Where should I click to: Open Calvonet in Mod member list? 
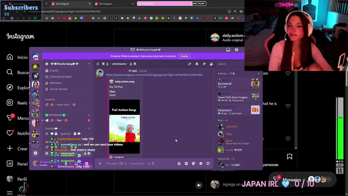click(x=231, y=126)
